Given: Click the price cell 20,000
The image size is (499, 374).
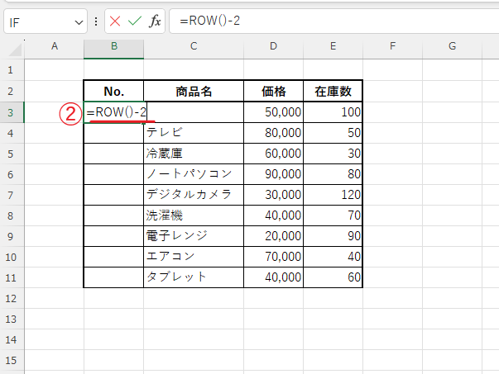Looking at the screenshot, I should click(x=273, y=236).
